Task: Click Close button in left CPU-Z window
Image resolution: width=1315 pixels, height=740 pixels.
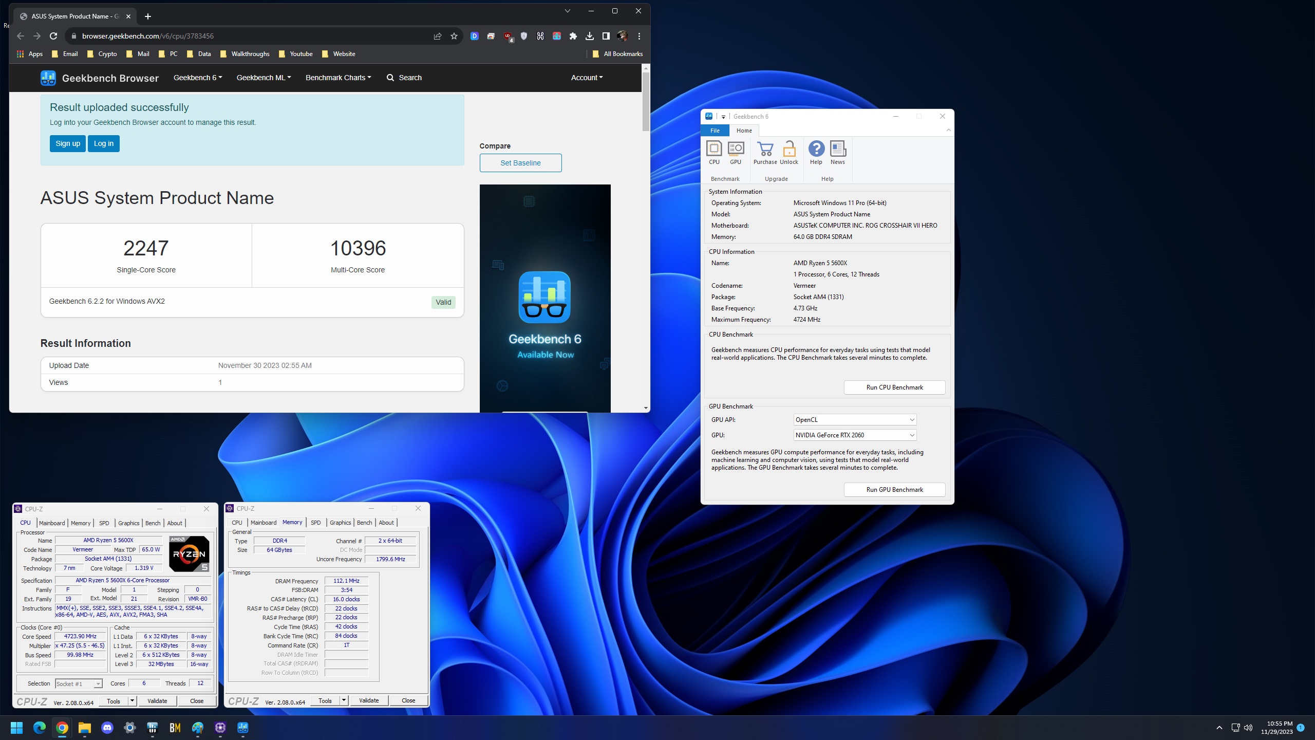Action: click(x=197, y=701)
